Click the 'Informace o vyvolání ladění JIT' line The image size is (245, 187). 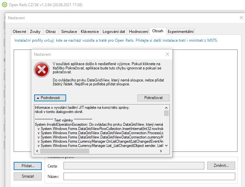point(82,108)
